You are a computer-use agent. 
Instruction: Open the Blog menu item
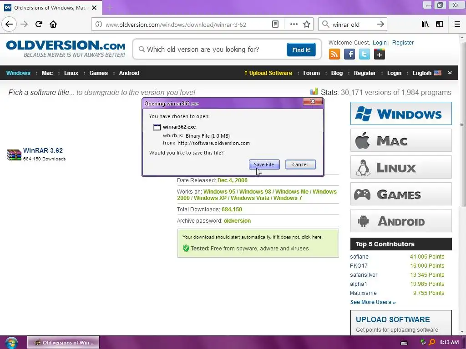pos(337,73)
